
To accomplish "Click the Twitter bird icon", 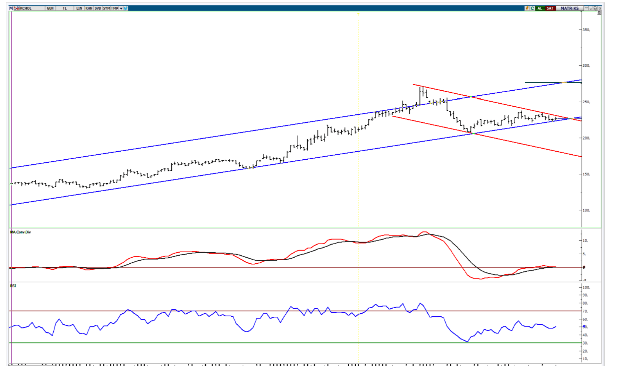I will click(x=126, y=8).
